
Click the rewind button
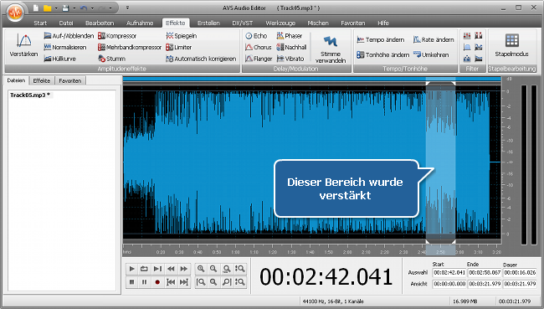171,269
